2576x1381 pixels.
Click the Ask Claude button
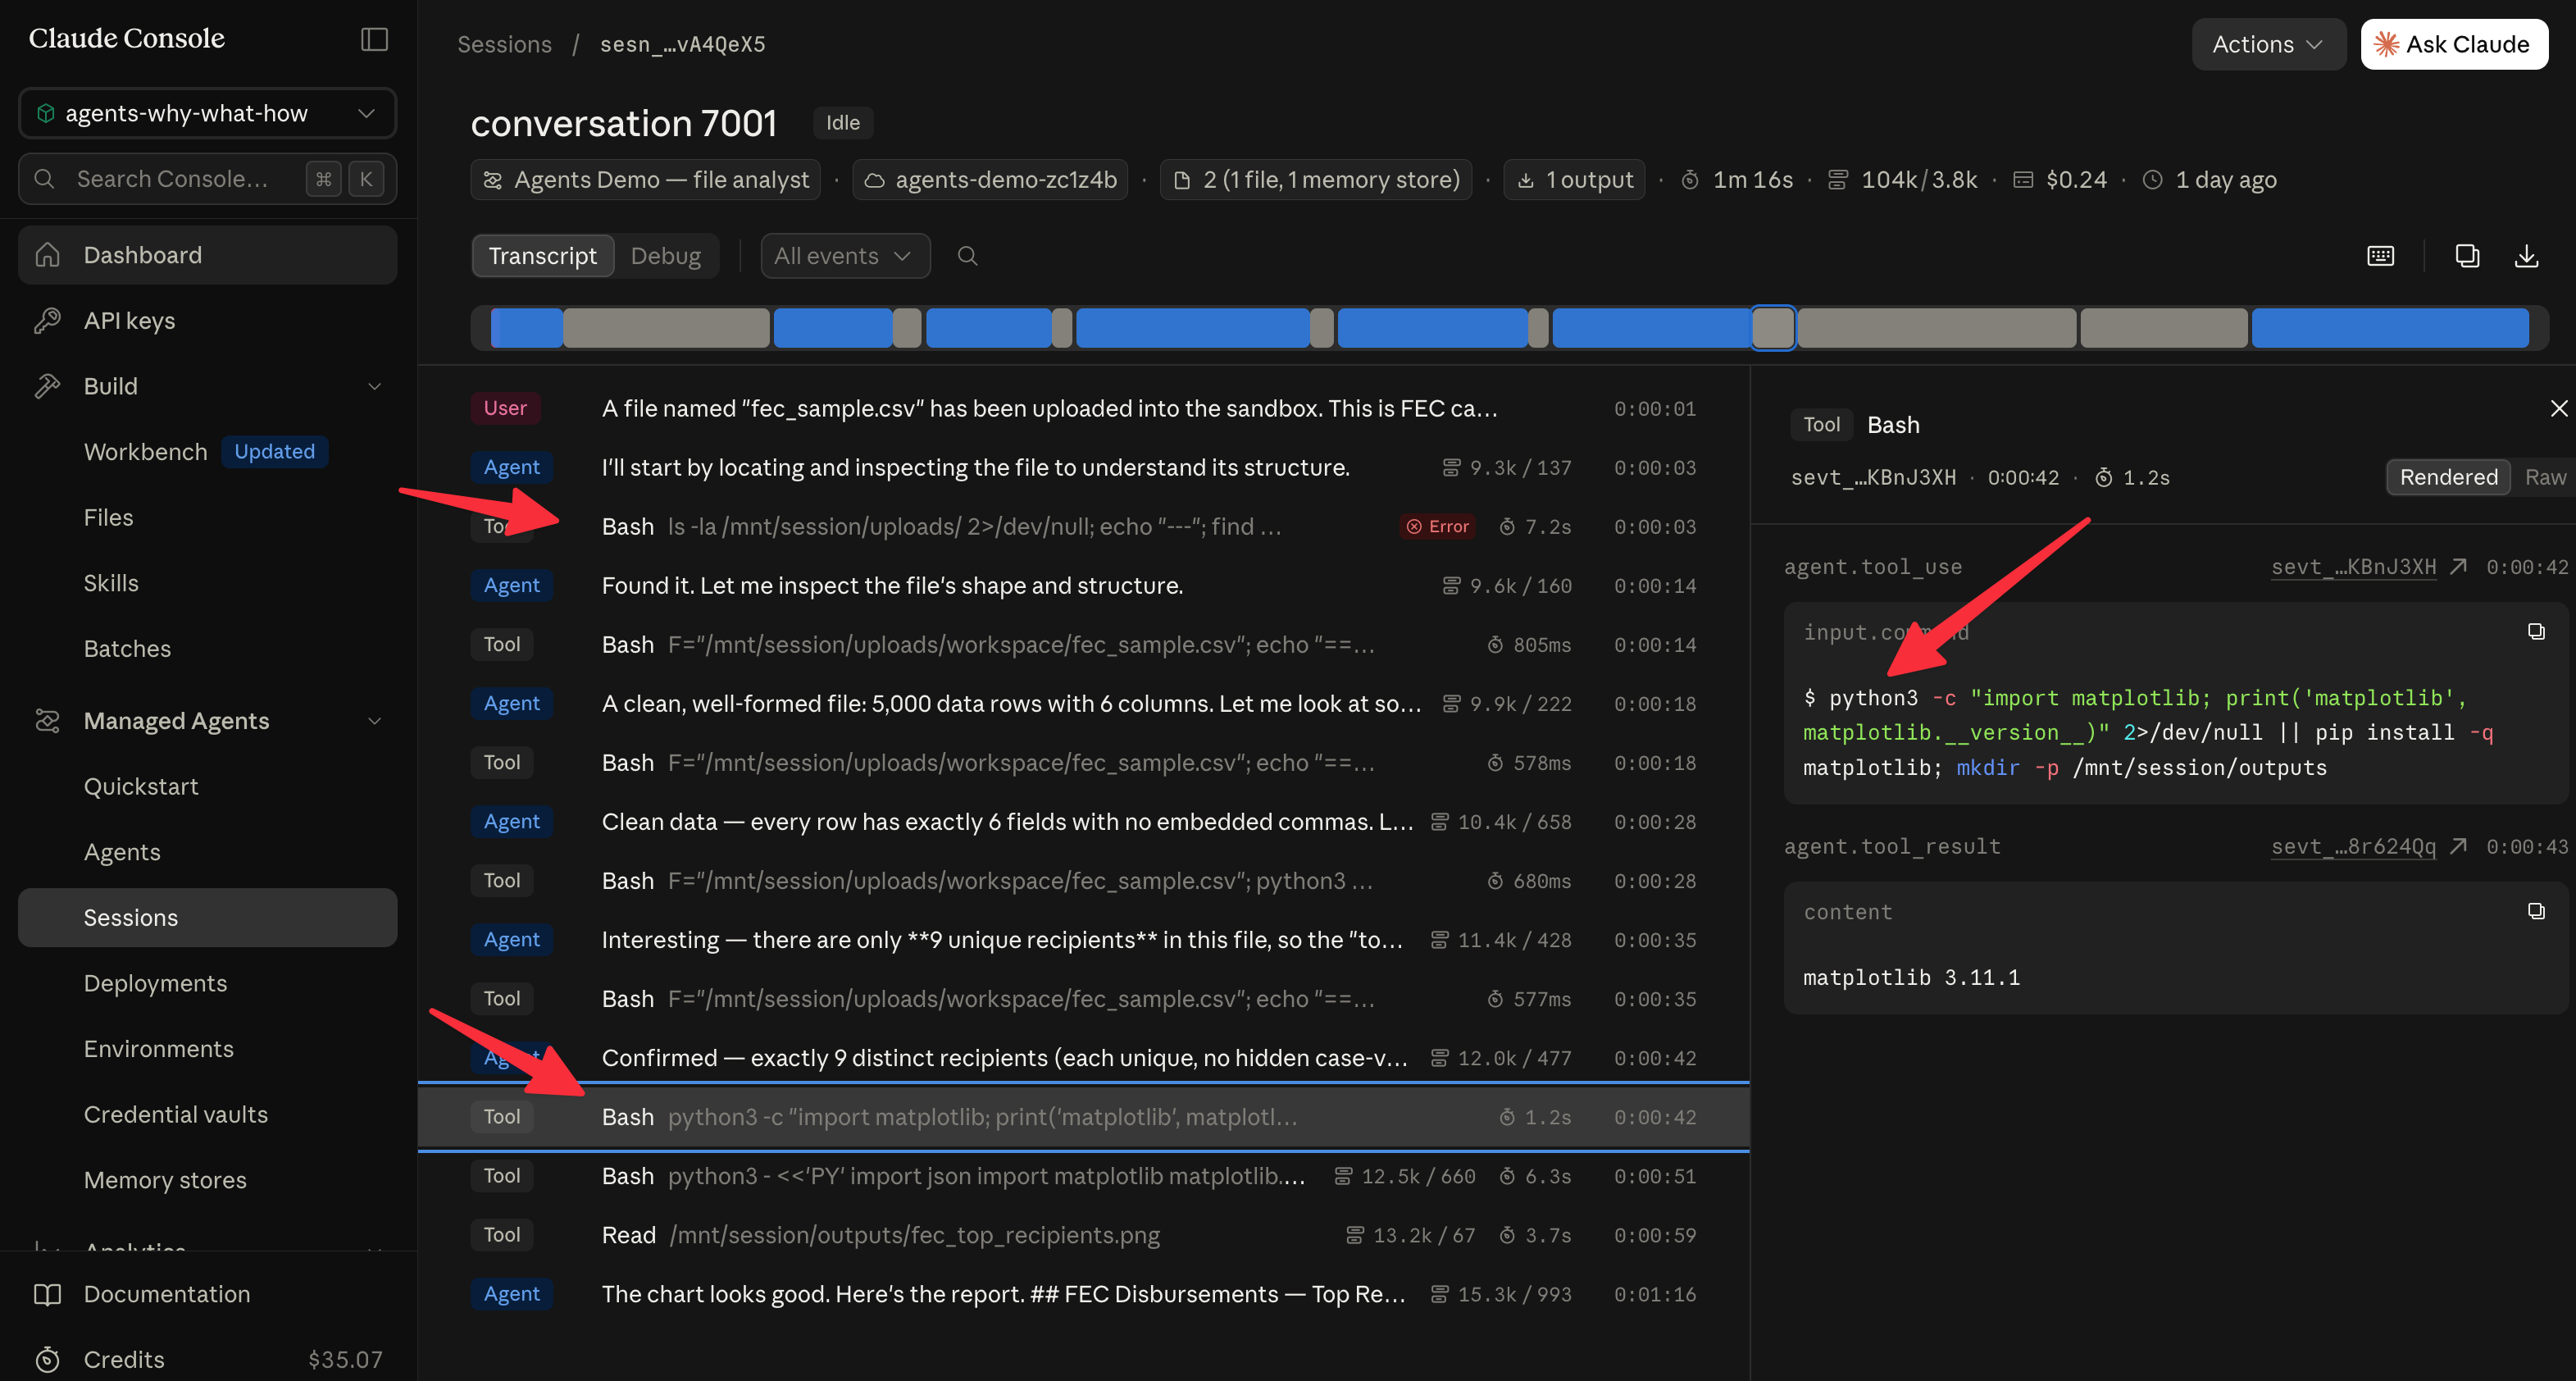click(x=2454, y=44)
